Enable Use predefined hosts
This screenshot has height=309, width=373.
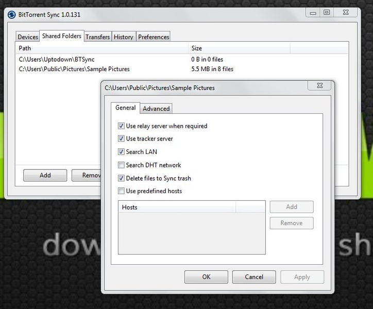(x=121, y=191)
